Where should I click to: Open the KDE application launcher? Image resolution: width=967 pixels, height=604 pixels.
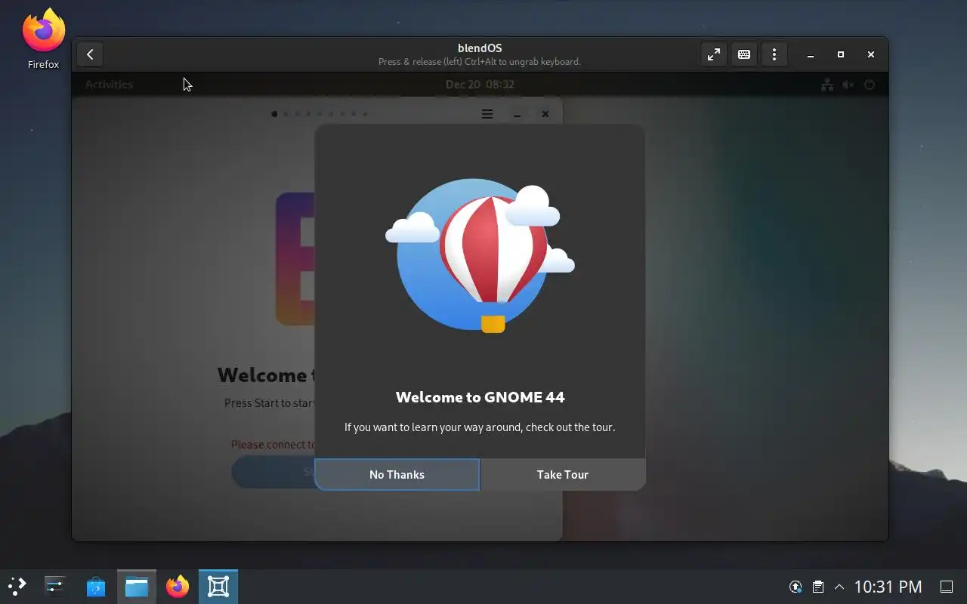17,587
